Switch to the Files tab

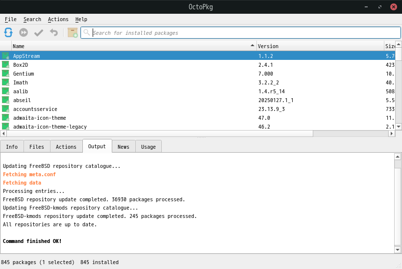pos(37,147)
